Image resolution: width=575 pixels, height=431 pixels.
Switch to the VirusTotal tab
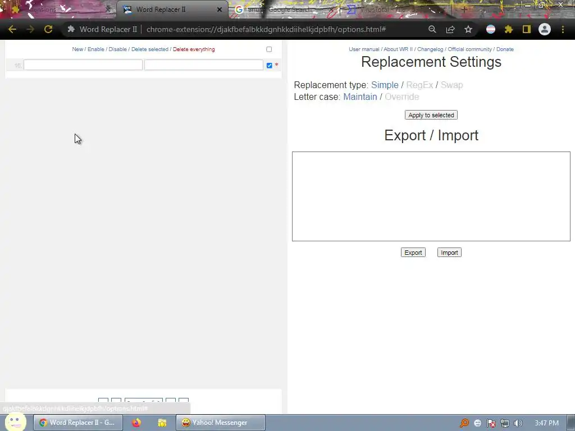click(x=396, y=10)
